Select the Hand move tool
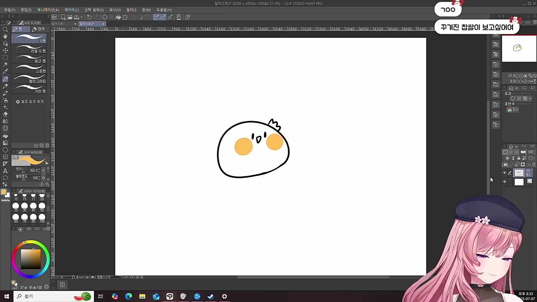Screen dimensions: 537x302 click(x=5, y=36)
